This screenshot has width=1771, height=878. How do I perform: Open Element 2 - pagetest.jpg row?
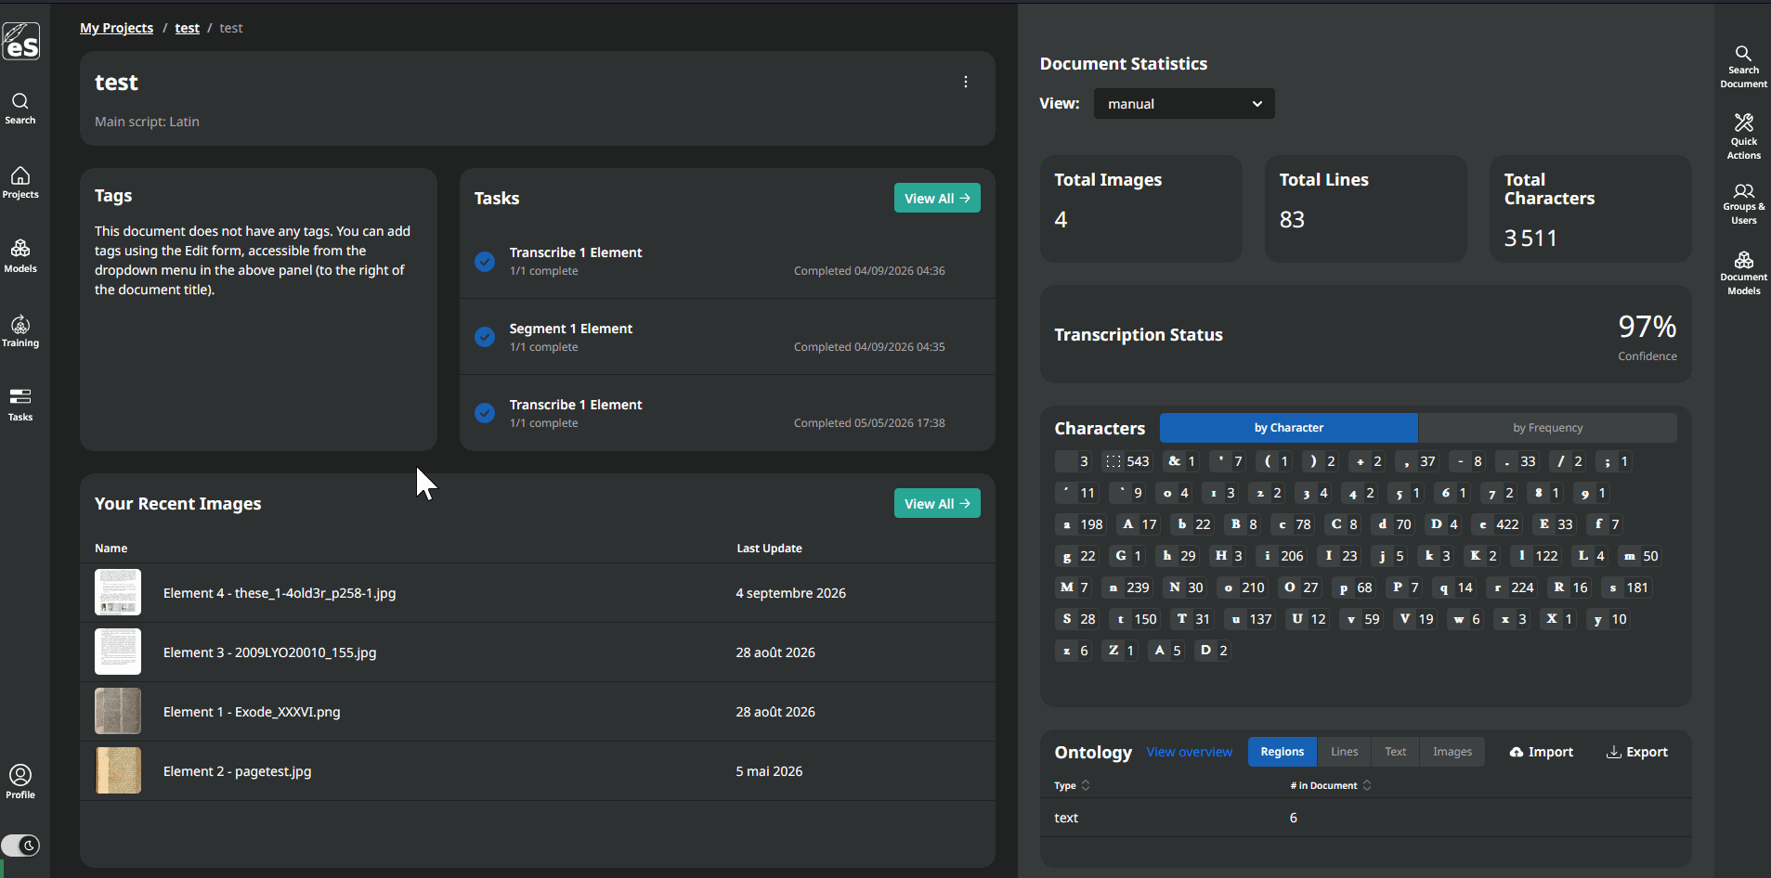(538, 771)
